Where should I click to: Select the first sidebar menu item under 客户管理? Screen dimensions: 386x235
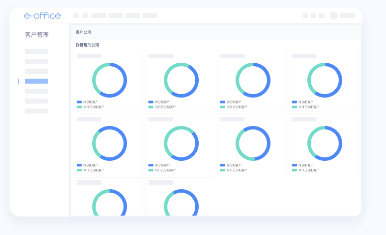coord(36,51)
